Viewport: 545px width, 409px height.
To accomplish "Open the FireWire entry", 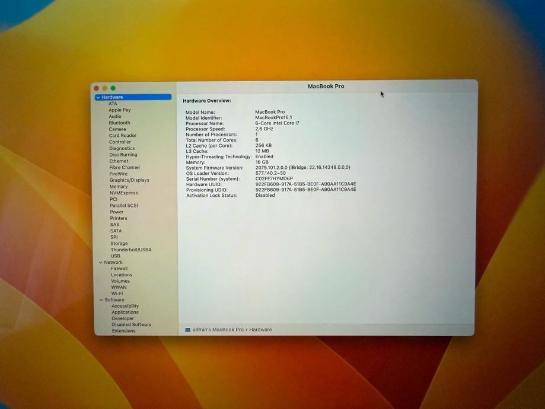I will pos(119,174).
